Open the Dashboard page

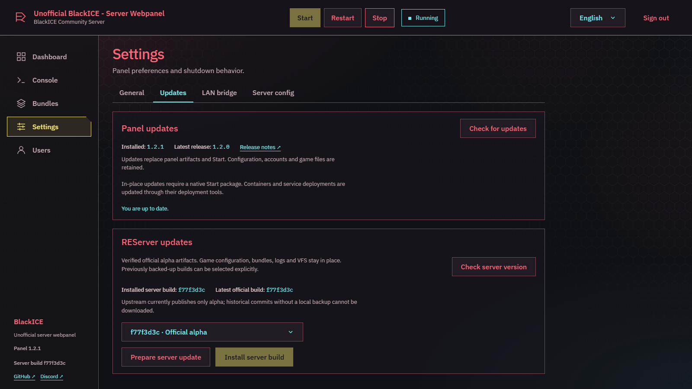click(49, 57)
